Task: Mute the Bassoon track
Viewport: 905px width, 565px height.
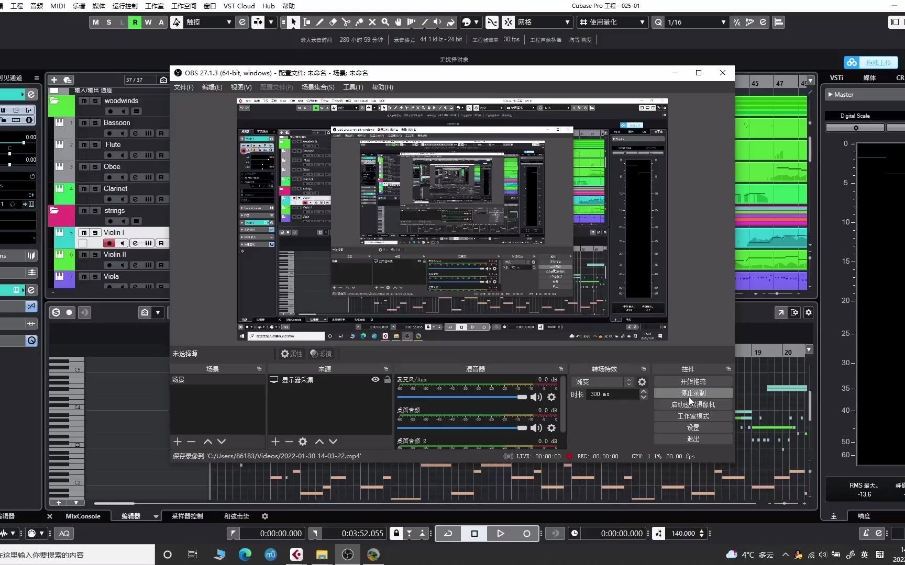Action: pos(84,122)
